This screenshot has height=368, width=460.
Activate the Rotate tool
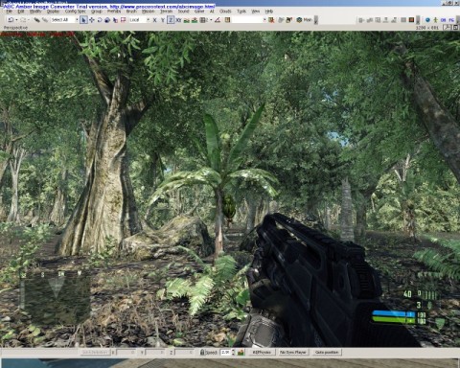(x=100, y=20)
